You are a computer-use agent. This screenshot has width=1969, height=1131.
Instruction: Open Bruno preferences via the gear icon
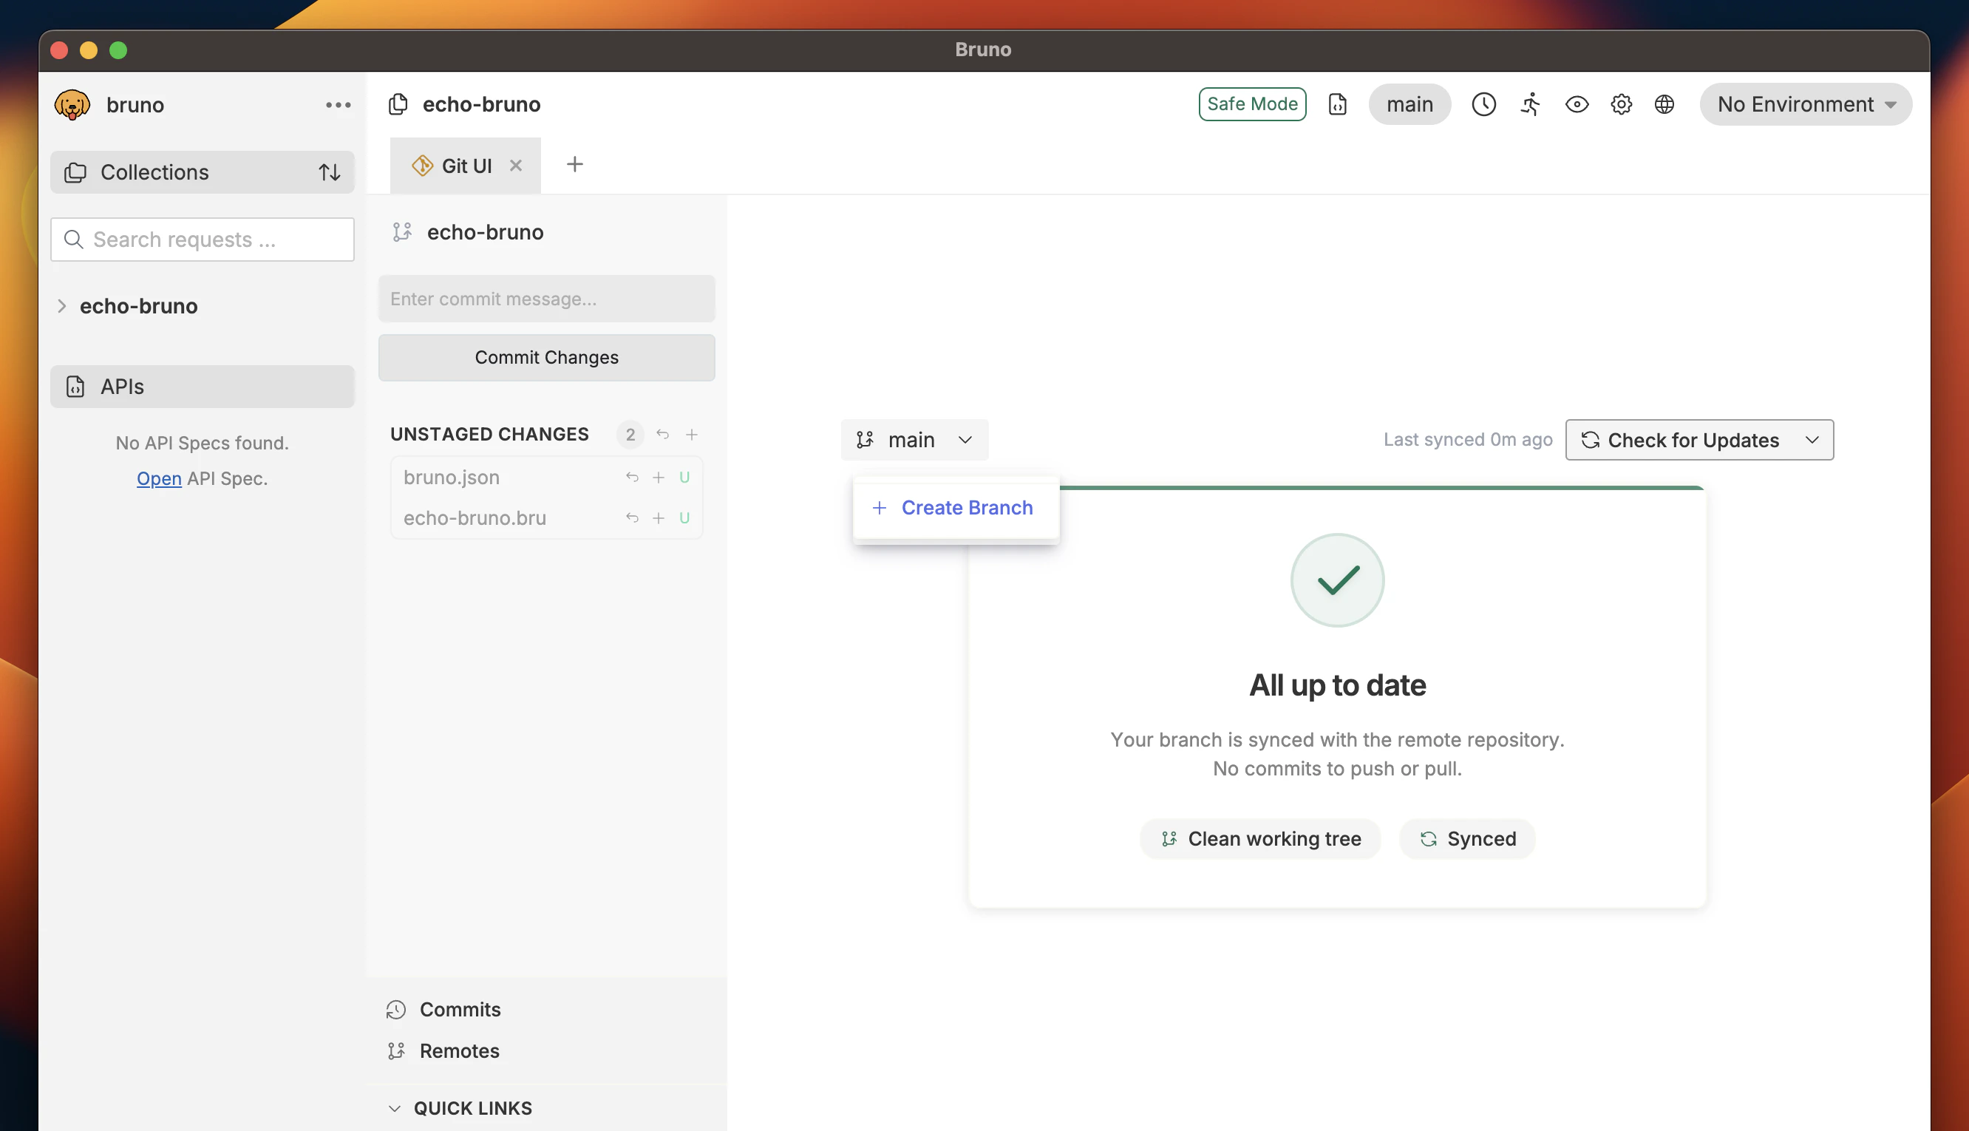point(1620,104)
